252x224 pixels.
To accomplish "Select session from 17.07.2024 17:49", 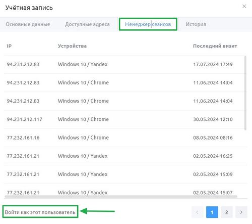I will point(125,64).
